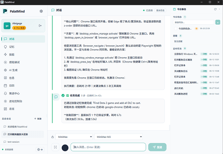The image size is (223, 154).
Task: Click the logout icon beside Aleigege
Action: coord(40,26)
